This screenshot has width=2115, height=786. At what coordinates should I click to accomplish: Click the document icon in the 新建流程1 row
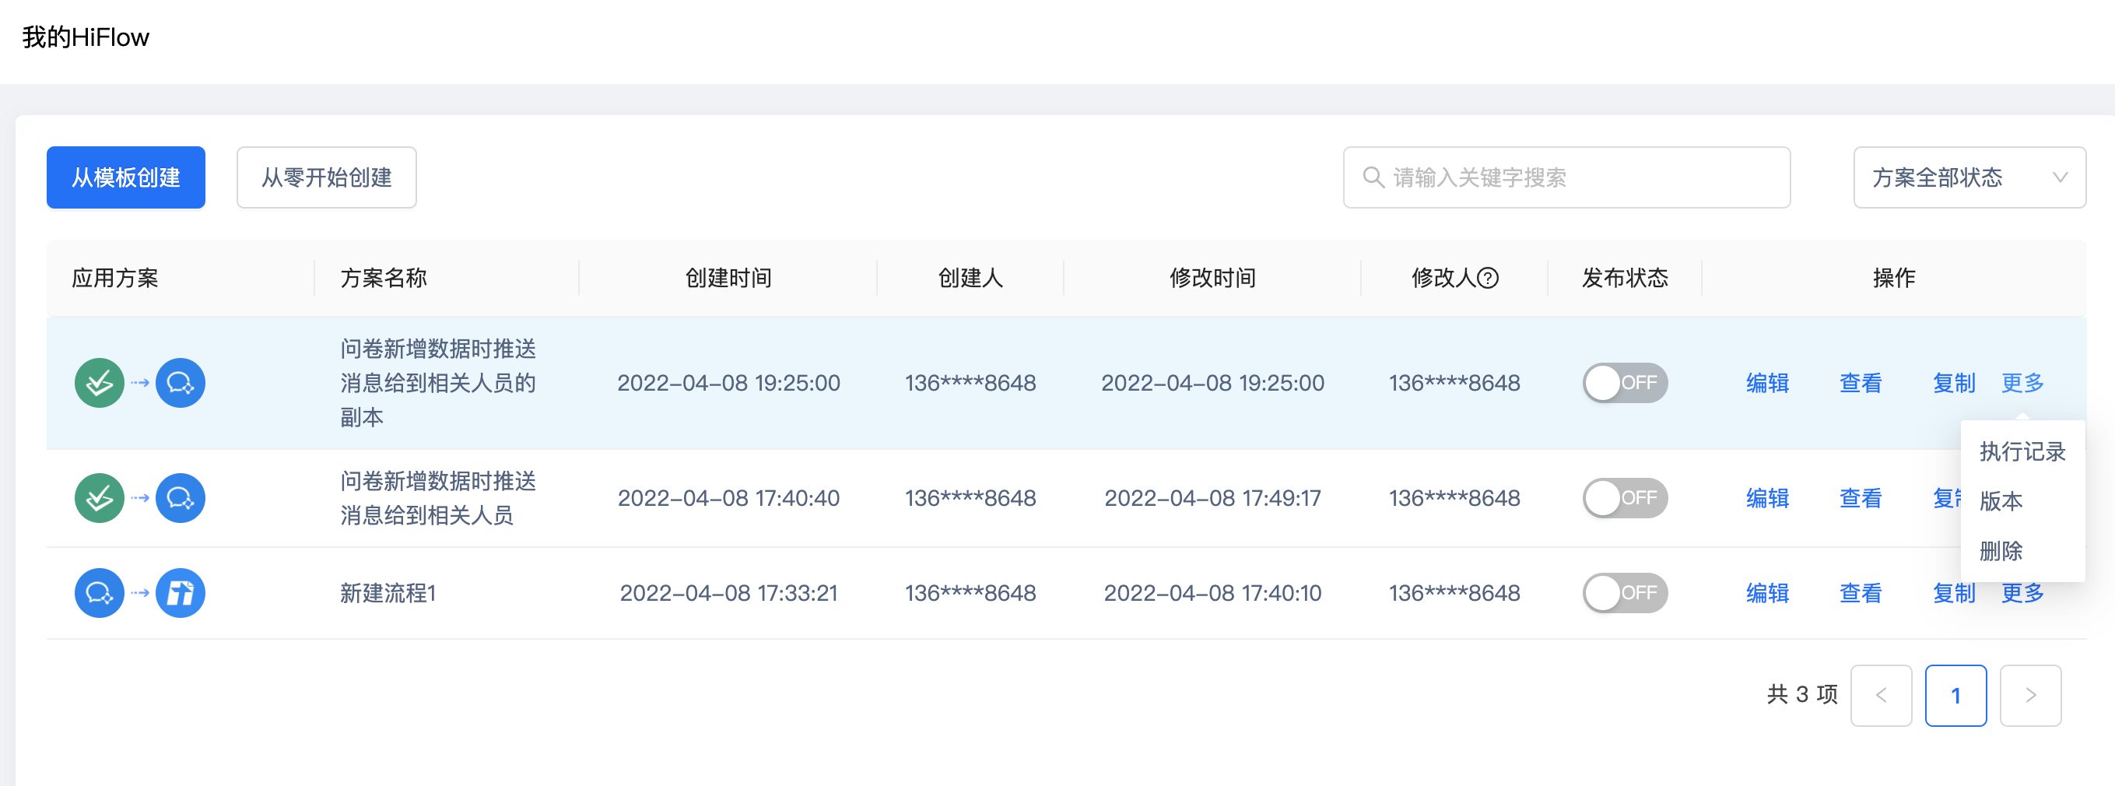pyautogui.click(x=181, y=593)
